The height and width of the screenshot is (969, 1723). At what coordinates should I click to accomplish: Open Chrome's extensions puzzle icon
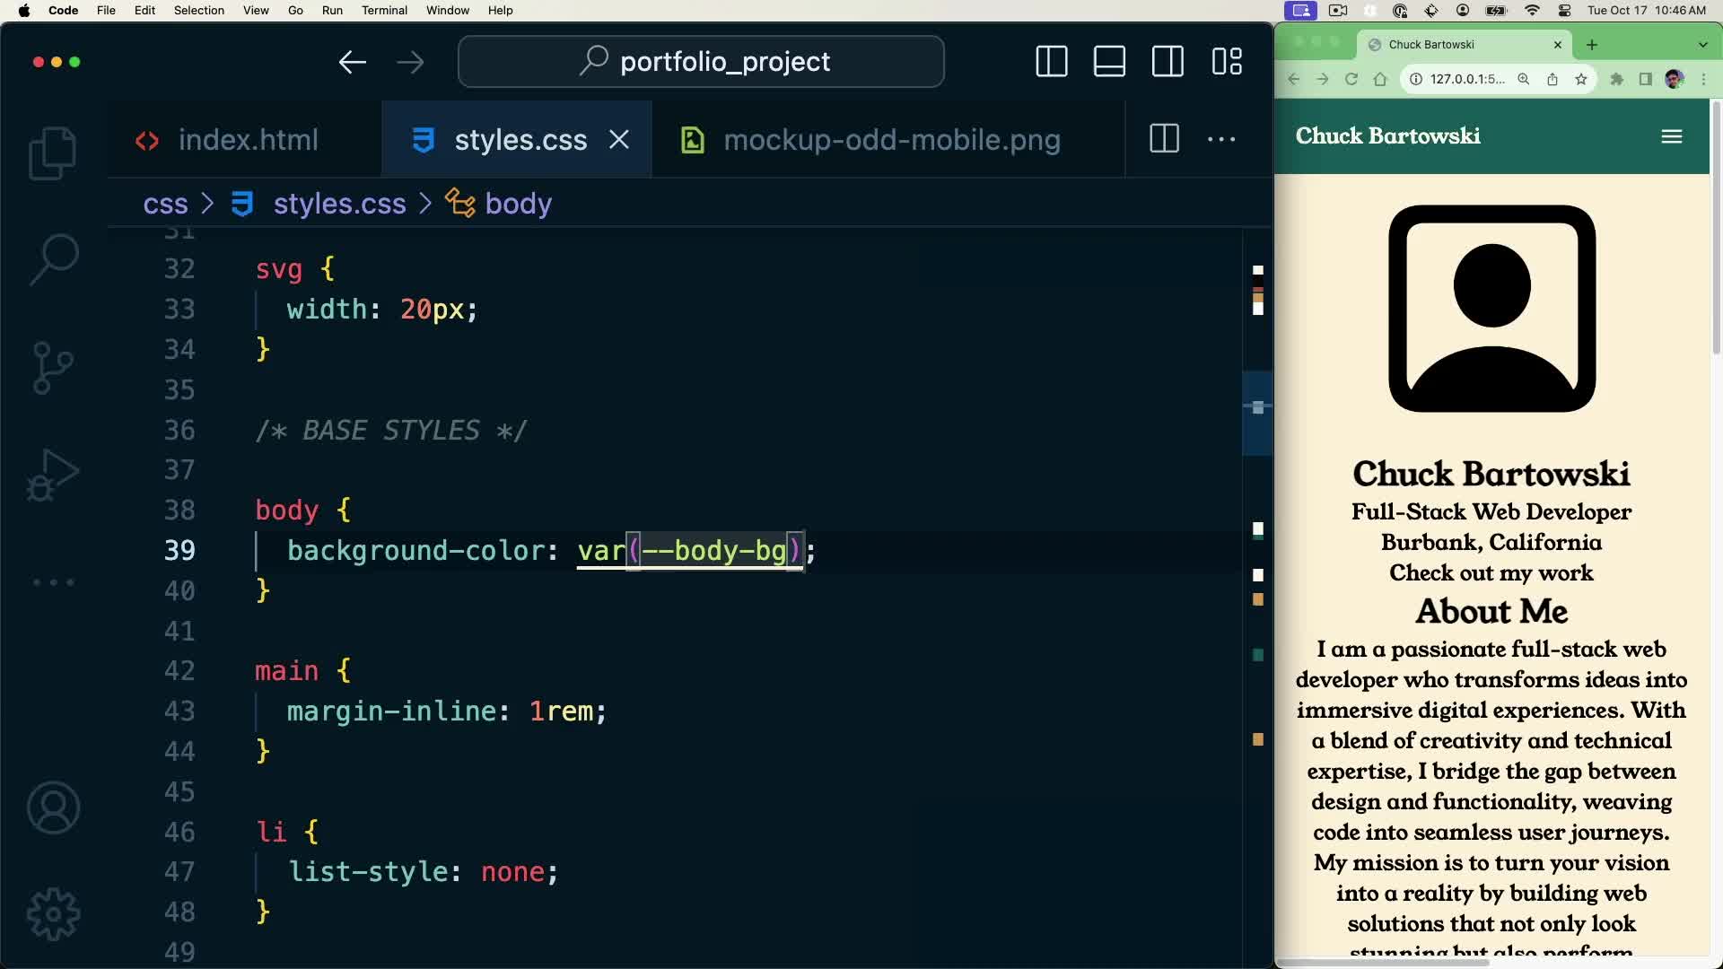[1617, 79]
